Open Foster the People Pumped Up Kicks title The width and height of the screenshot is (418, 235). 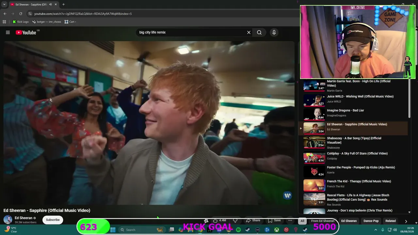click(361, 167)
